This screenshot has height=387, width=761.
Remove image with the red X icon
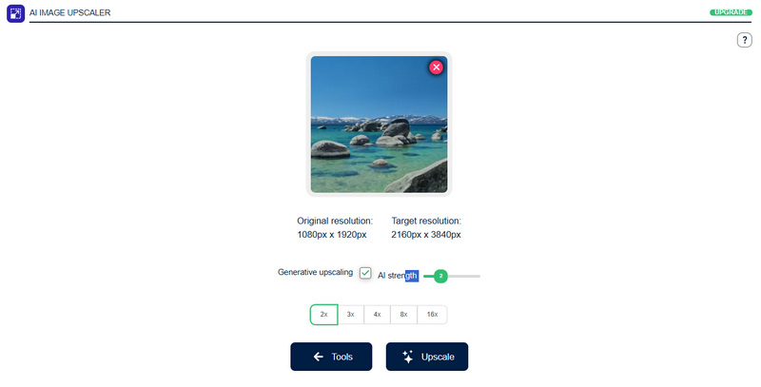[x=436, y=68]
